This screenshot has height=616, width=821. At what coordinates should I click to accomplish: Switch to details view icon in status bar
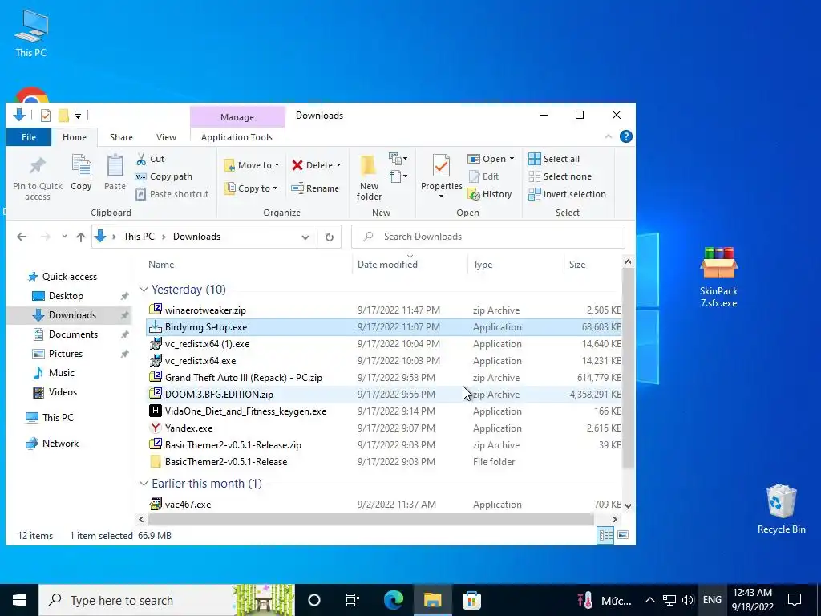pos(606,535)
